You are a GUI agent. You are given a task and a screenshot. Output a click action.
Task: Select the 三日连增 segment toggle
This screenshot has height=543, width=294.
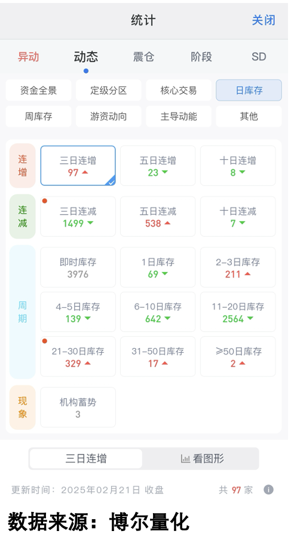tap(86, 459)
